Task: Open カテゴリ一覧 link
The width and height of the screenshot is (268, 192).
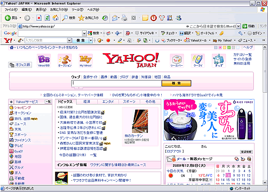Action: 242,55
